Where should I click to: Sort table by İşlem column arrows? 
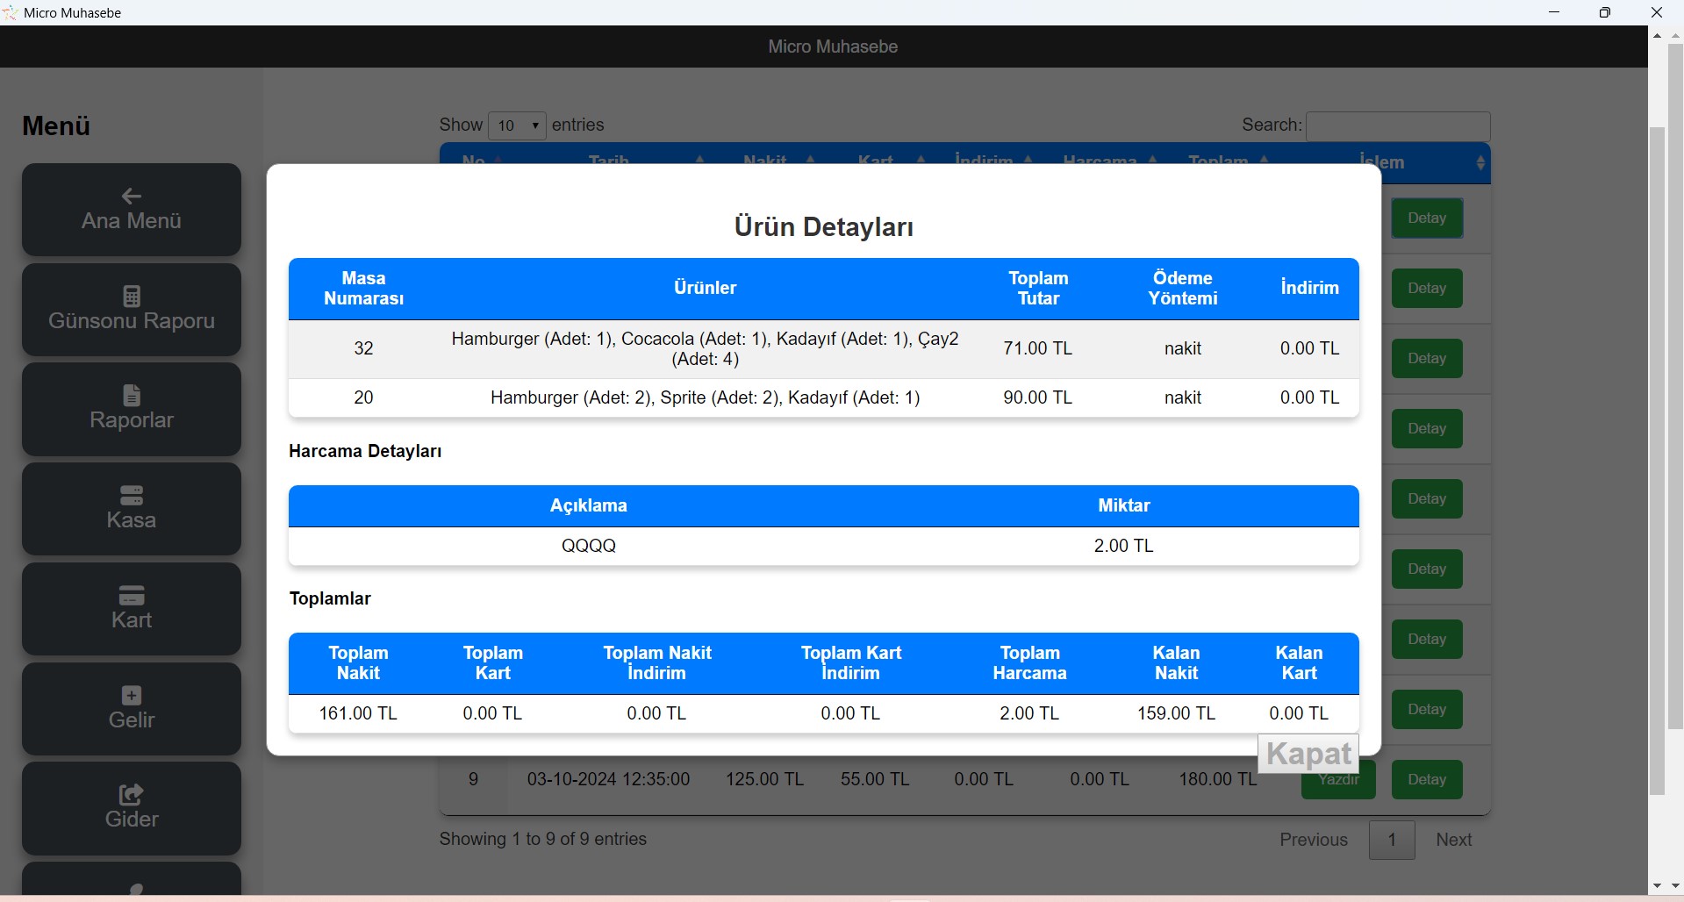[1480, 163]
